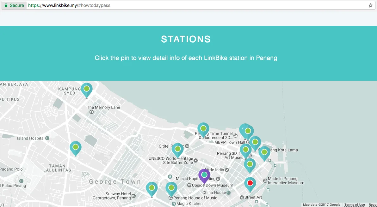Click the Made In Penang Interactive Museum label
Image resolution: width=377 pixels, height=207 pixels.
pos(286,181)
